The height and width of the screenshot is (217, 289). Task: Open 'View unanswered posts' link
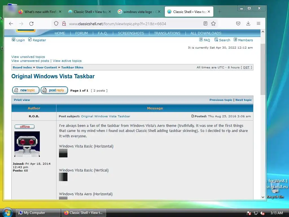30,61
